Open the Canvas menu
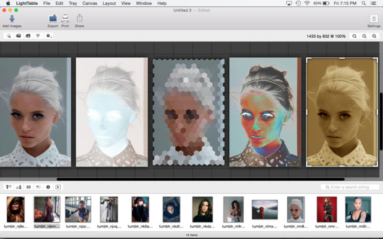The image size is (383, 239). 90,3
